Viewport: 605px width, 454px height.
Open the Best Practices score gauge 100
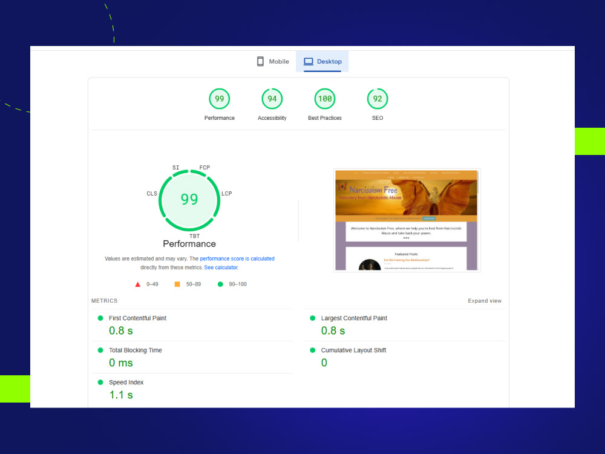[325, 99]
